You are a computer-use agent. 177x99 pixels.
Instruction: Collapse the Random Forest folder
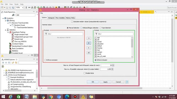pos(11,25)
